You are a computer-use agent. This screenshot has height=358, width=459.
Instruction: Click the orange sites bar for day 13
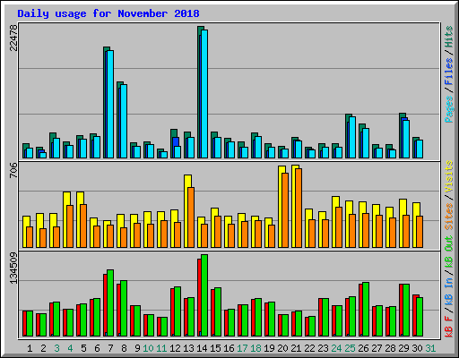click(191, 217)
